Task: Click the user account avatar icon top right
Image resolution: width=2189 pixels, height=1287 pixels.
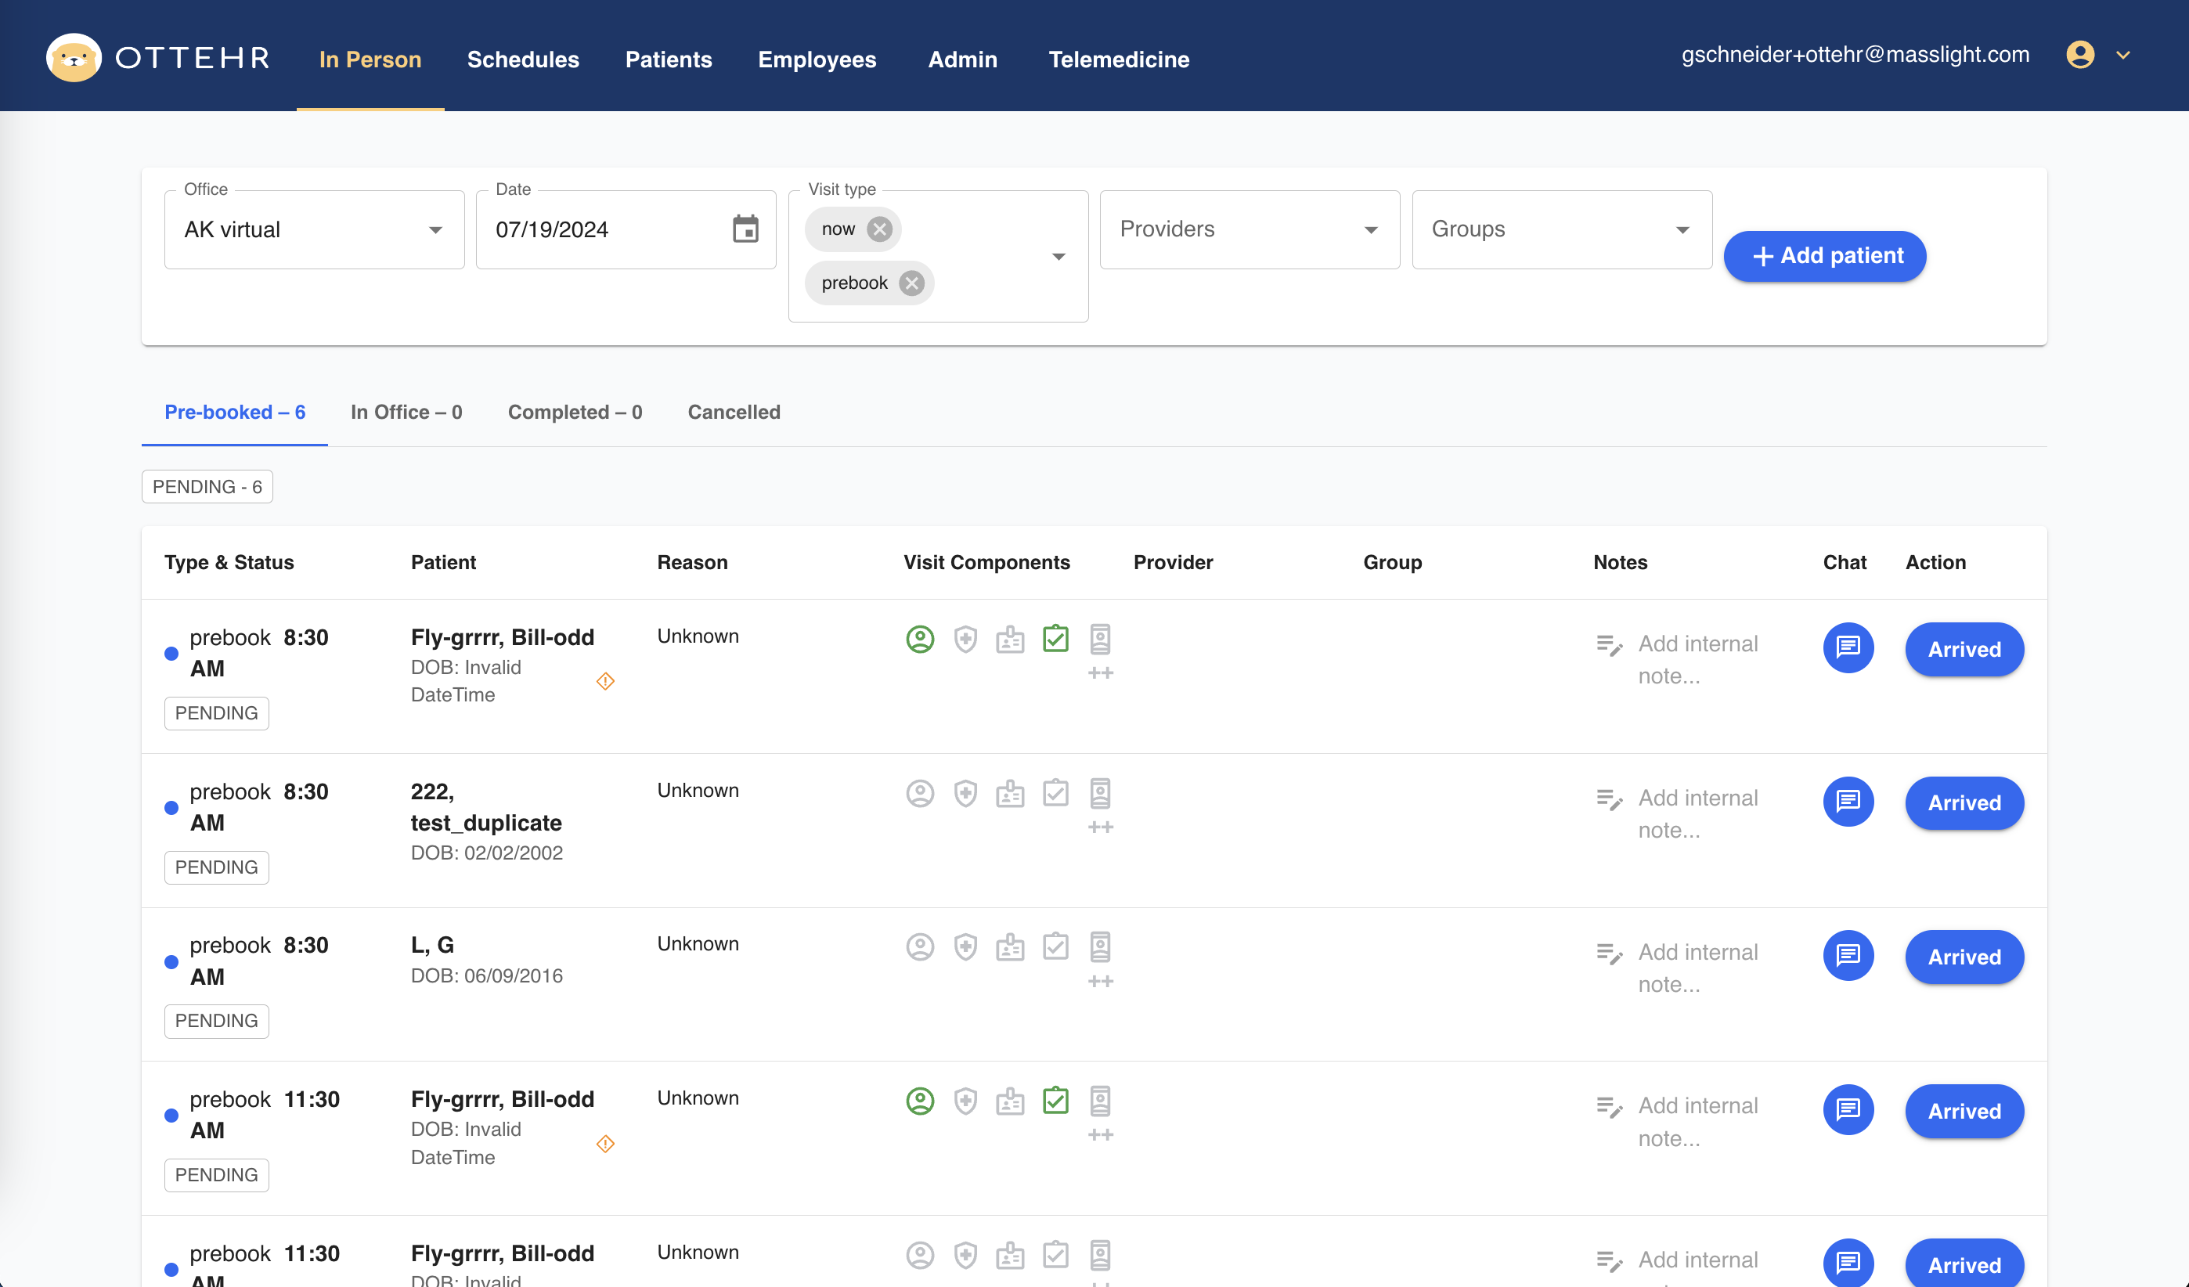Action: click(2080, 55)
